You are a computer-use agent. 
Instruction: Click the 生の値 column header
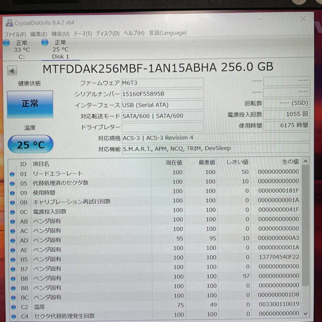(290, 162)
